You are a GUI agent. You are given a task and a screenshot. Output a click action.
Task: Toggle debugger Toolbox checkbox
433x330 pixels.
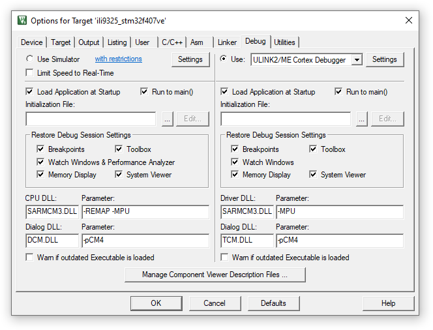pyautogui.click(x=313, y=149)
